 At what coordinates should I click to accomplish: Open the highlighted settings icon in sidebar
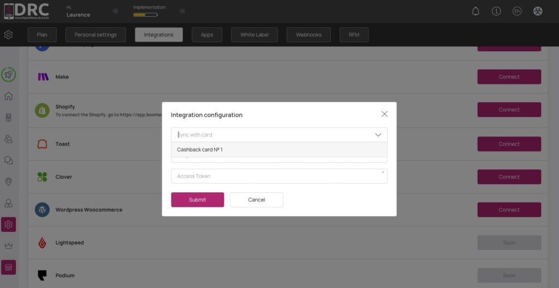click(9, 225)
